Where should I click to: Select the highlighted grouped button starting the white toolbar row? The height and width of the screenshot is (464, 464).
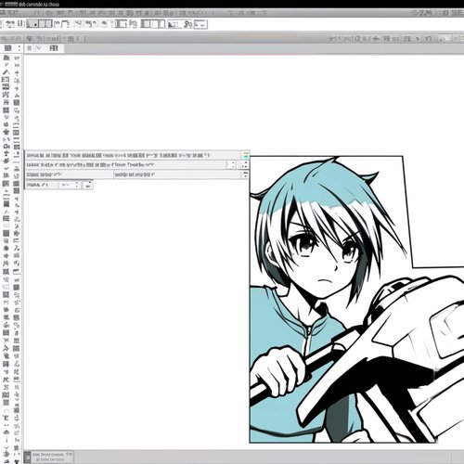[x=39, y=24]
